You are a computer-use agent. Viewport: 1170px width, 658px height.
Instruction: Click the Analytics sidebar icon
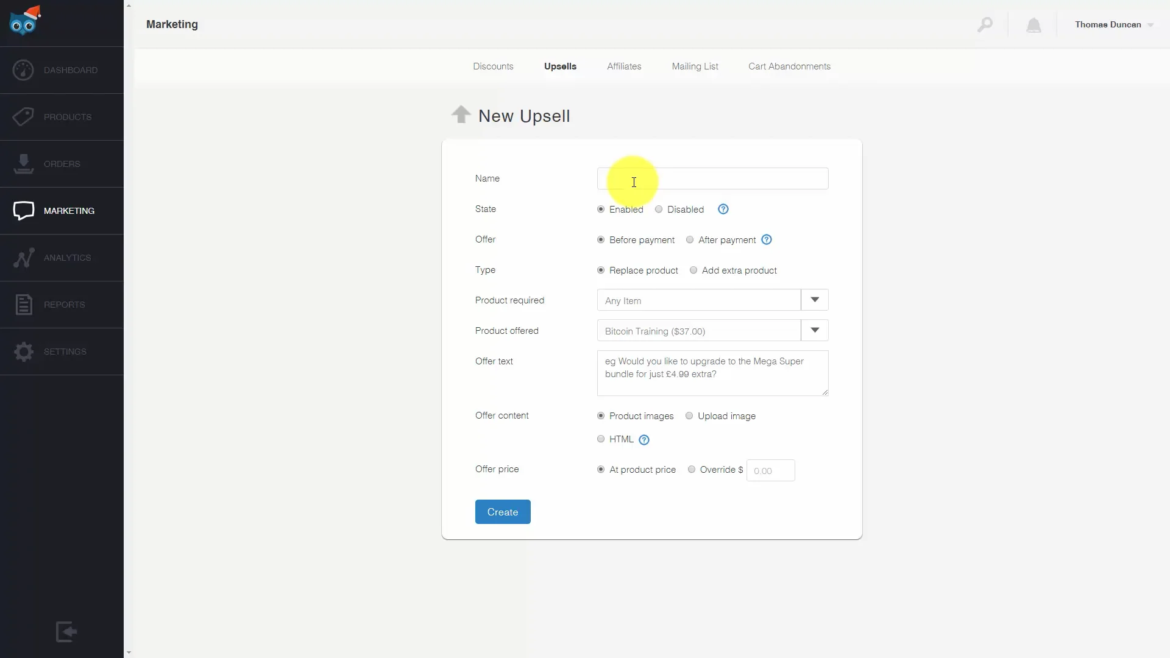61,258
